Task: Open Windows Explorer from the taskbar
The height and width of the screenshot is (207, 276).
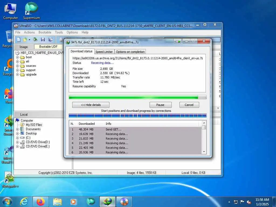Action: tap(57, 202)
